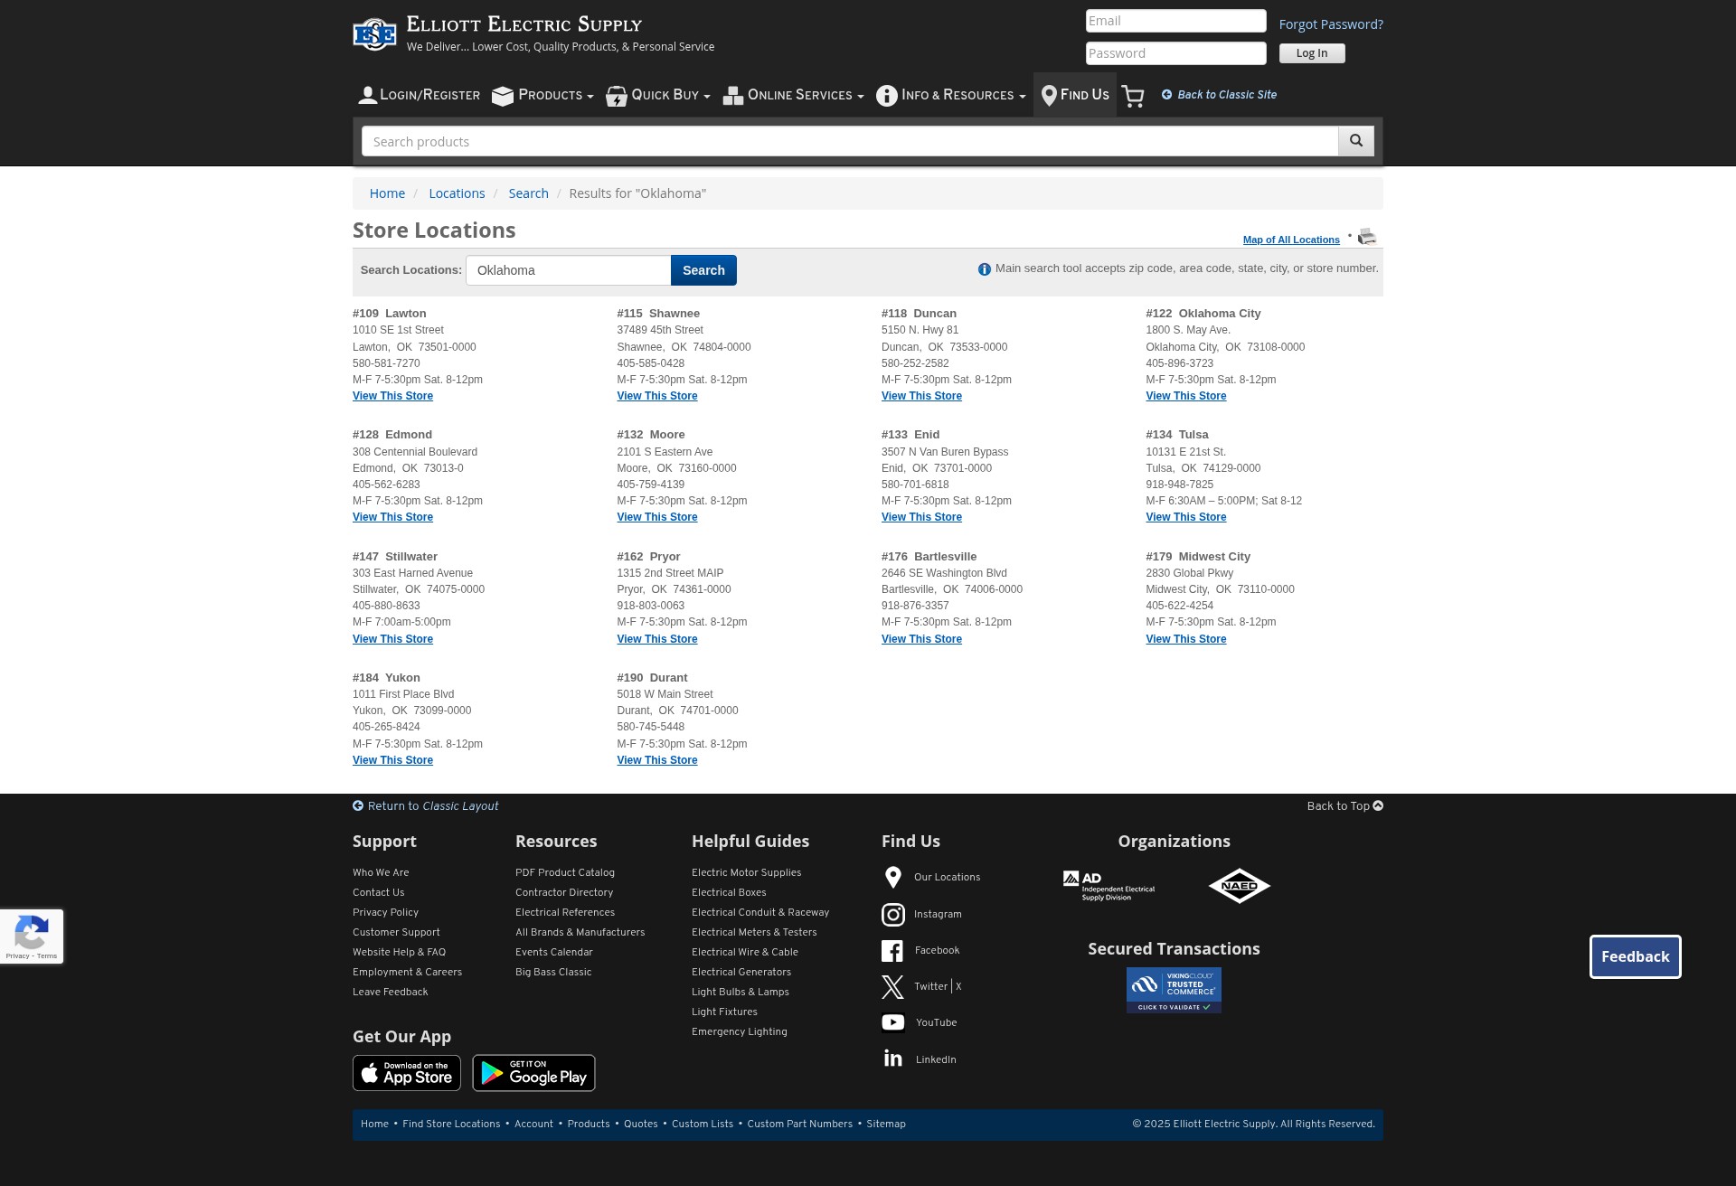The height and width of the screenshot is (1186, 1736).
Task: Click the reCAPTCHA badge
Action: (x=32, y=937)
